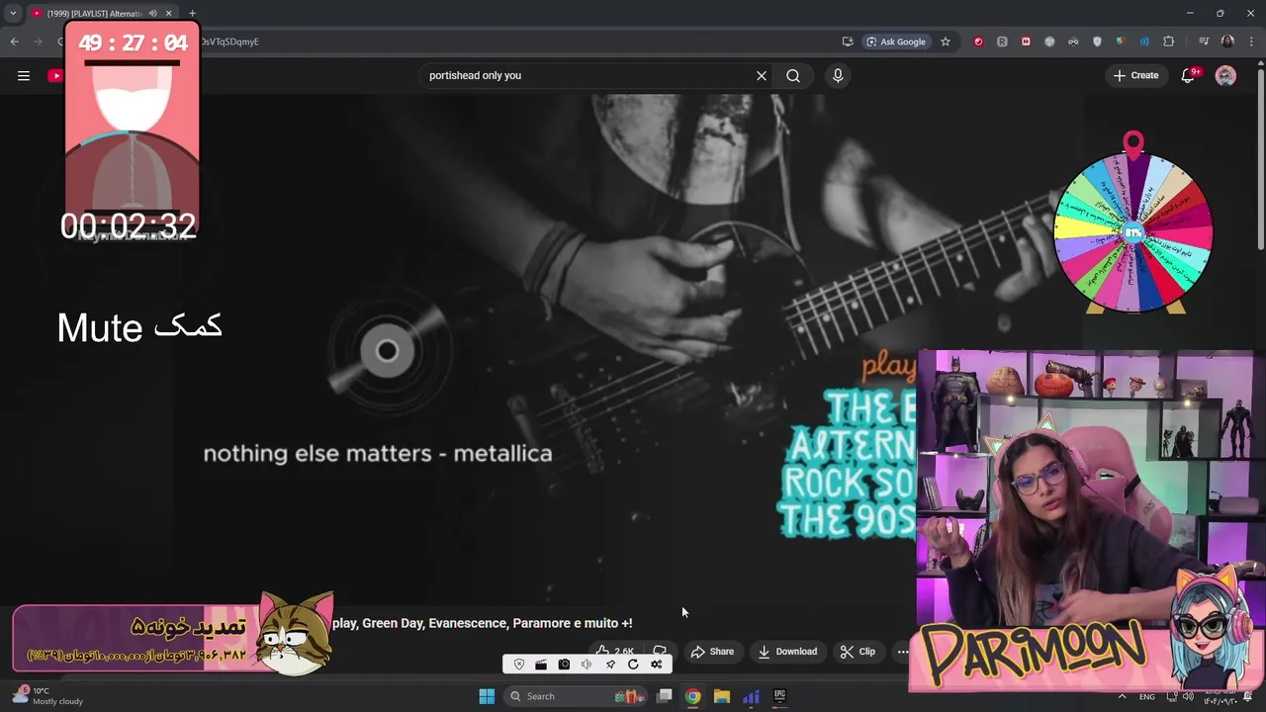Open Chrome media controls icon
This screenshot has width=1266, height=712.
pyautogui.click(x=1204, y=42)
